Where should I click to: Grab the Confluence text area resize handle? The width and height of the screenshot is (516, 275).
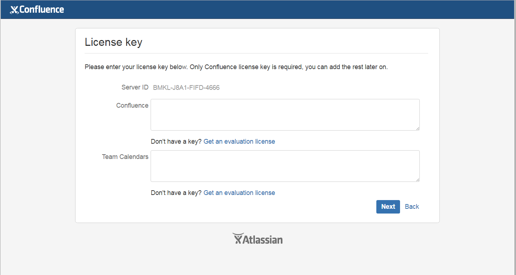click(x=418, y=128)
